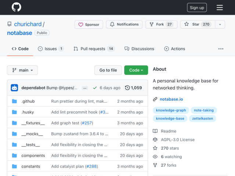Click the green commit status checkmark
Image resolution: width=235 pixels, height=176 pixels.
tap(95, 88)
